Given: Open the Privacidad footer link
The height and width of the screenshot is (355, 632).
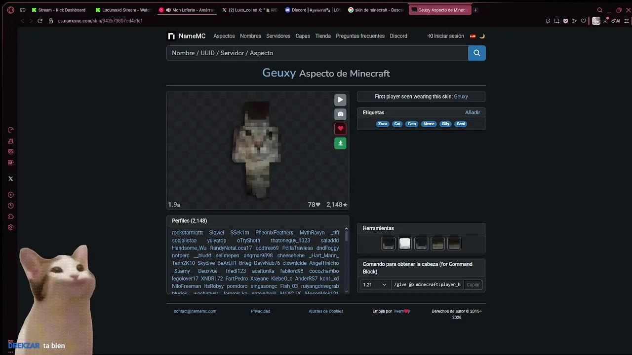Looking at the screenshot, I should pyautogui.click(x=260, y=311).
